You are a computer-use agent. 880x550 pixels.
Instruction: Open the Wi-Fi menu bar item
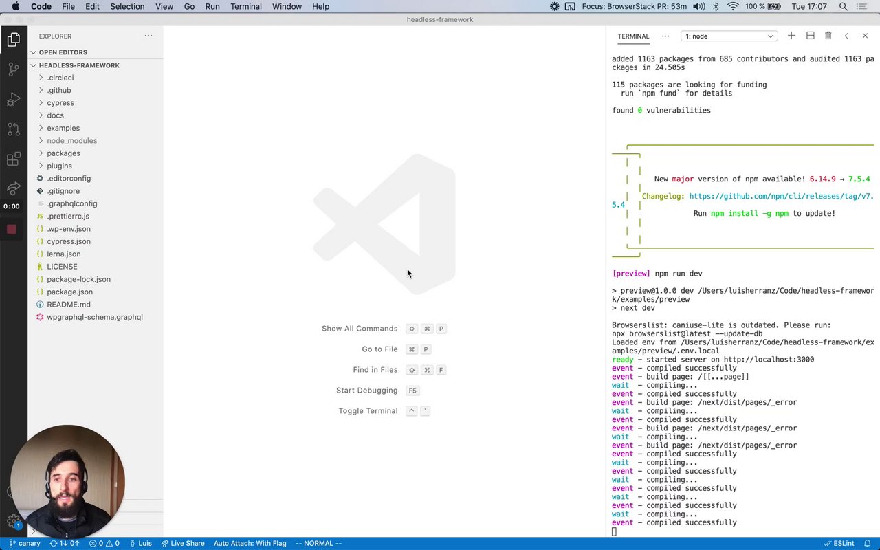[733, 6]
